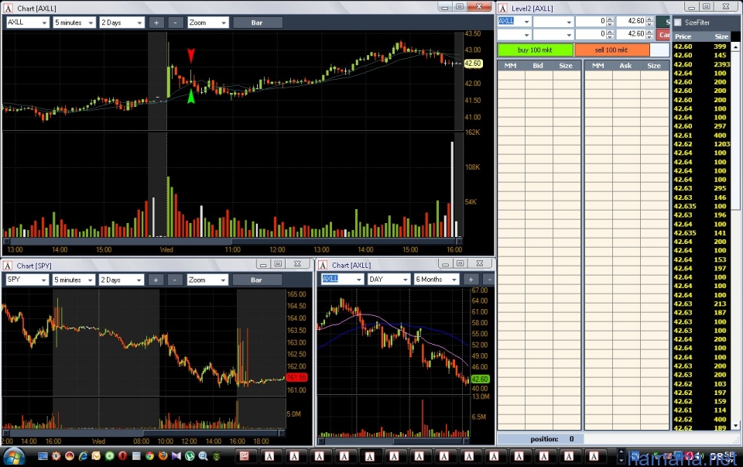Click the yellow 42.60 price label on main chart
The width and height of the screenshot is (743, 467).
473,63
